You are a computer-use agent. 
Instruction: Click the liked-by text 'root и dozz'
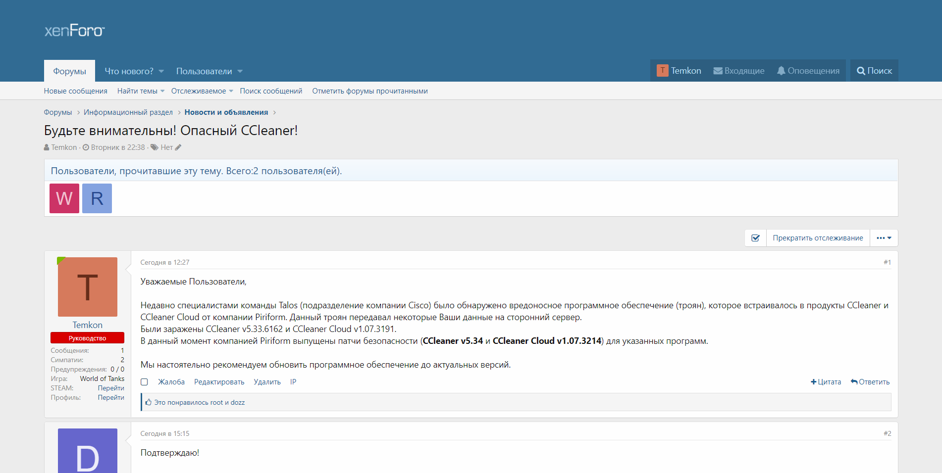coord(227,402)
